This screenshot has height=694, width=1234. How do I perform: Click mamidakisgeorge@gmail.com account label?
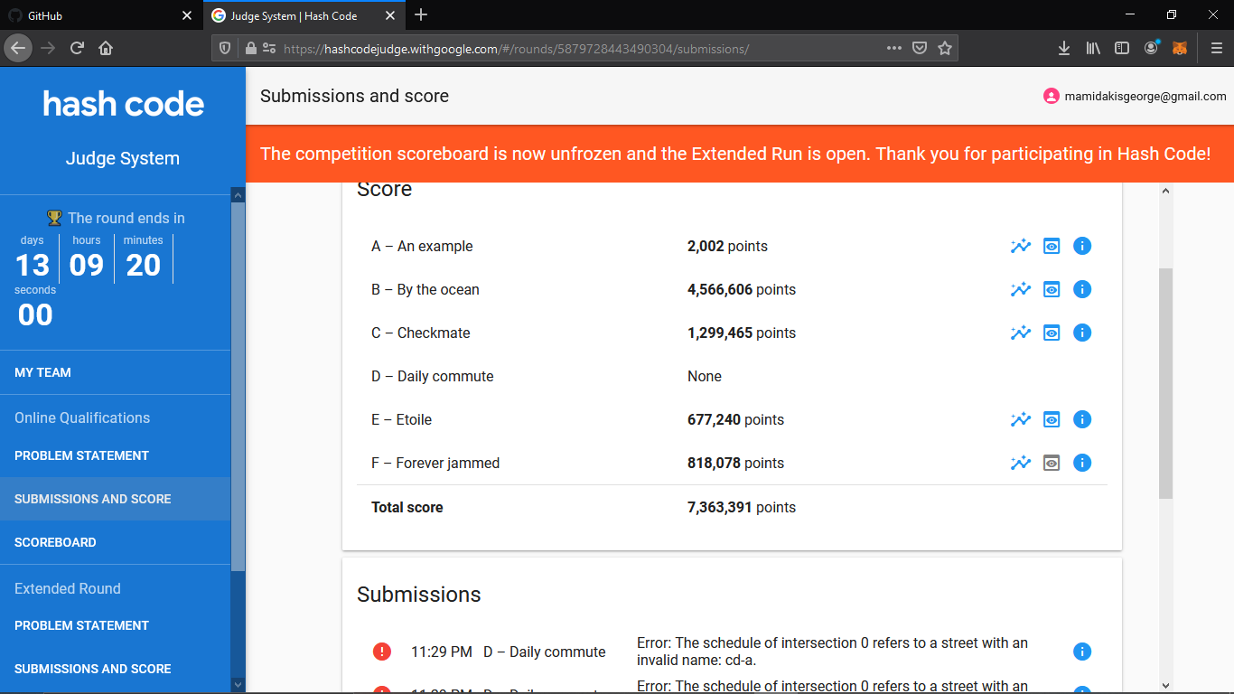[1145, 96]
